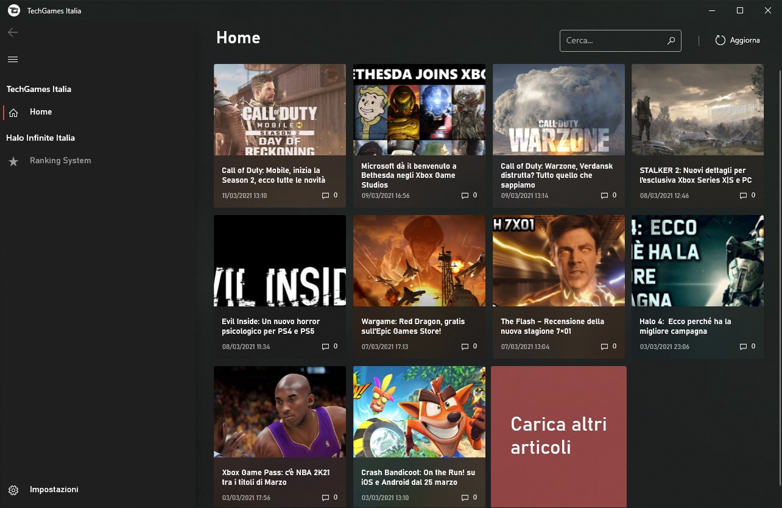
Task: Open 'Evil Inside: Un nuovo horror' title
Action: tap(270, 326)
